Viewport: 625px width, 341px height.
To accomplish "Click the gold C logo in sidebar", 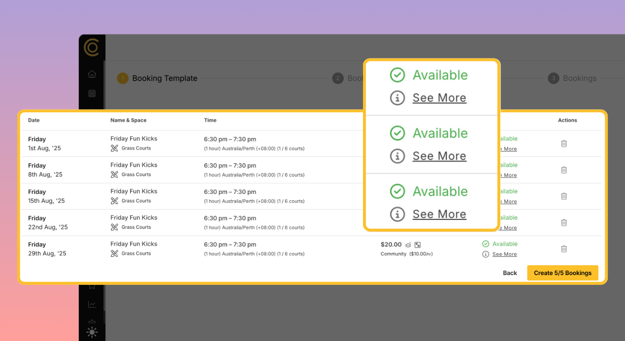I will pyautogui.click(x=92, y=47).
